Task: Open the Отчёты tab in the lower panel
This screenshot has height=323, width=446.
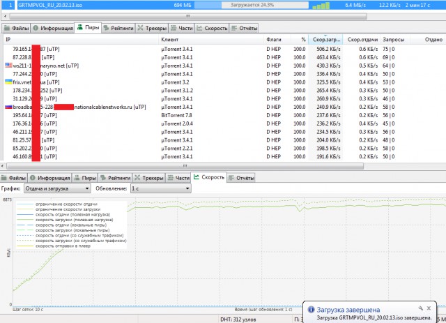Action: [x=241, y=178]
